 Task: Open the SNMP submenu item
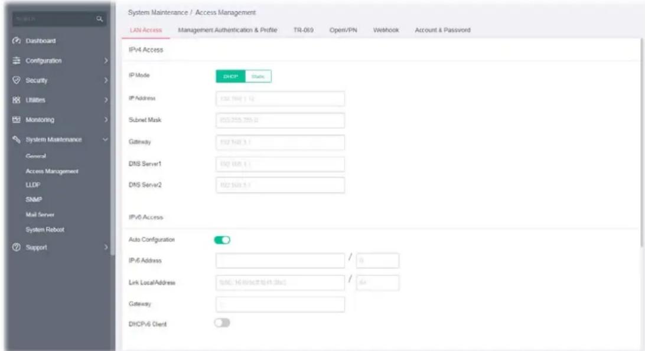(x=34, y=199)
